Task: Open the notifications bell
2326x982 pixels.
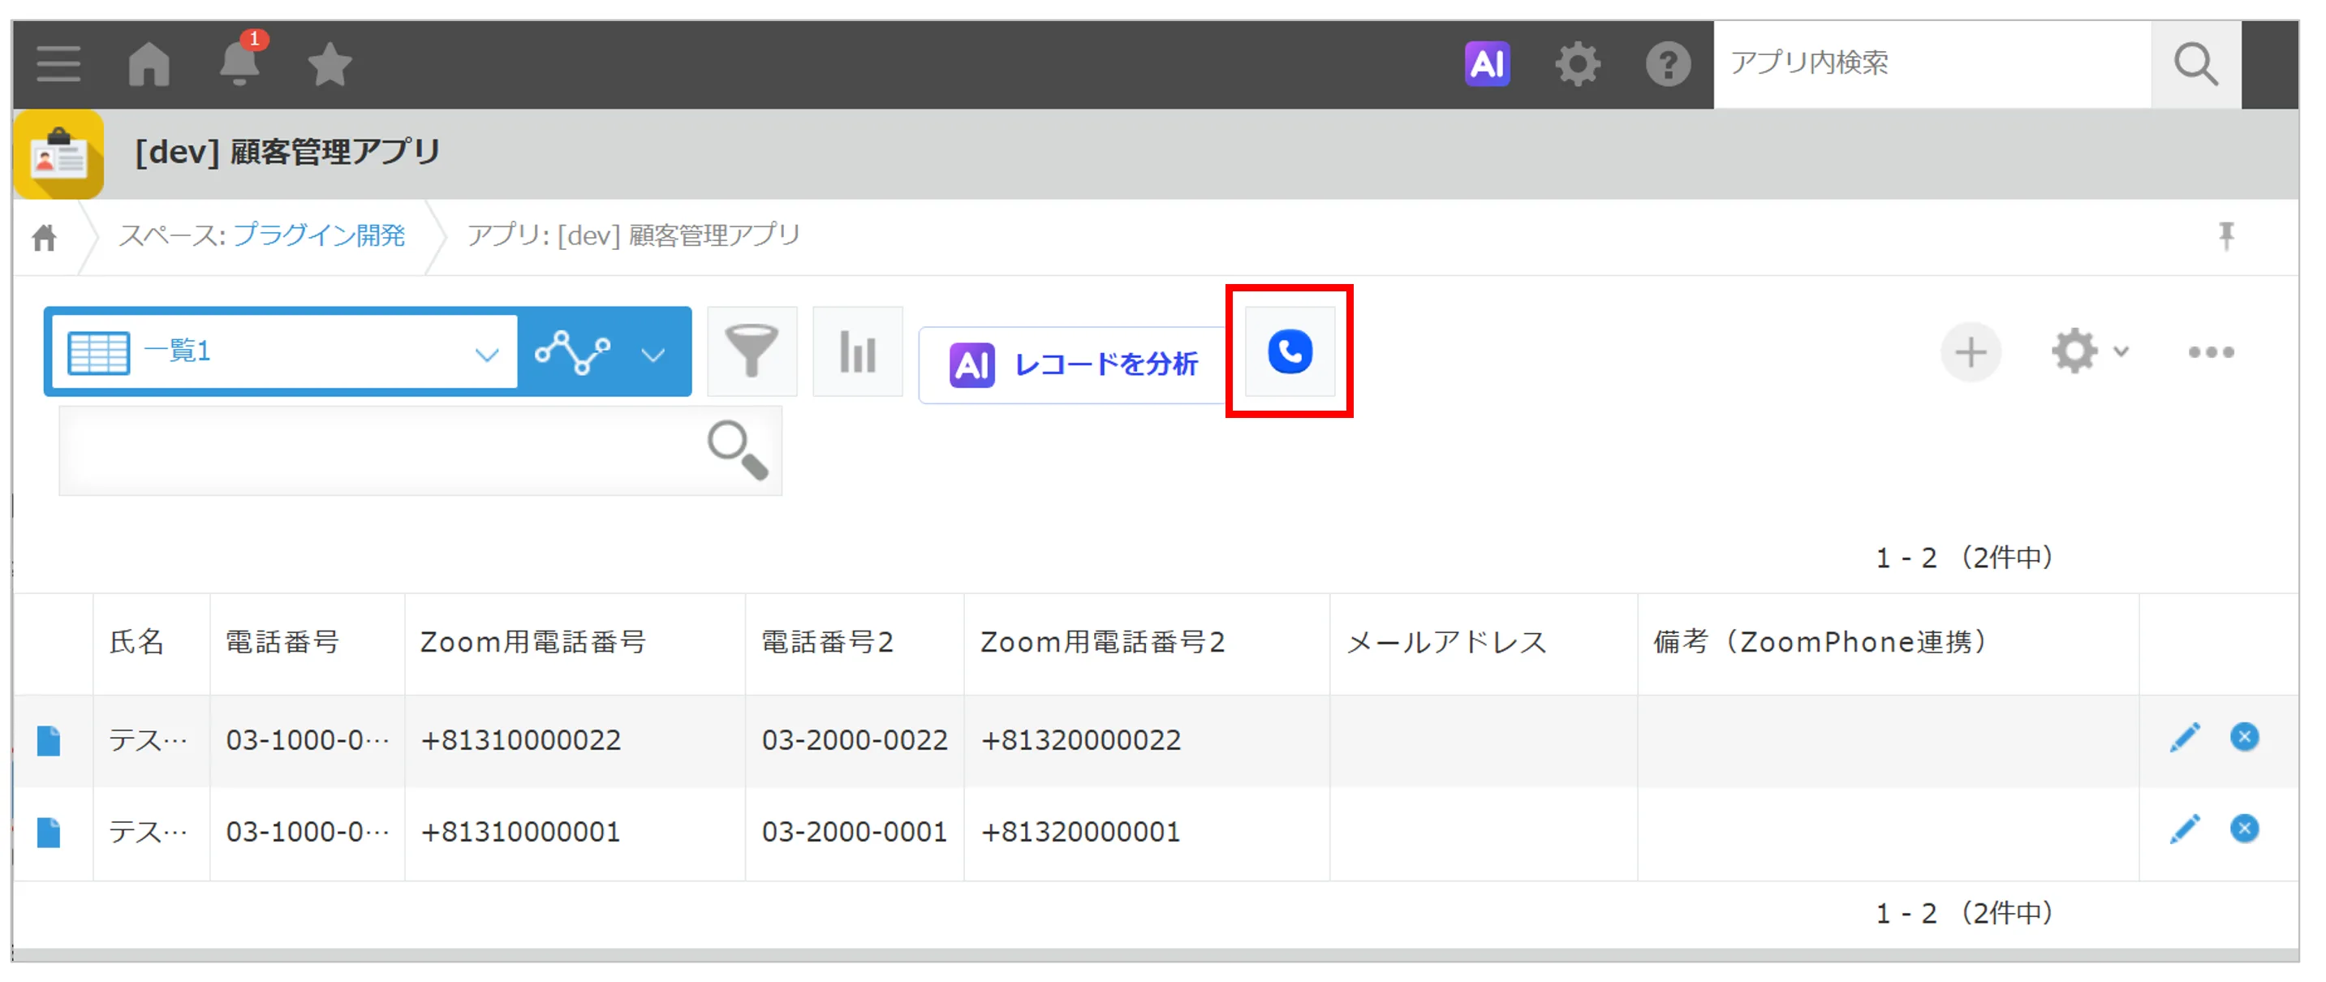Action: 240,63
